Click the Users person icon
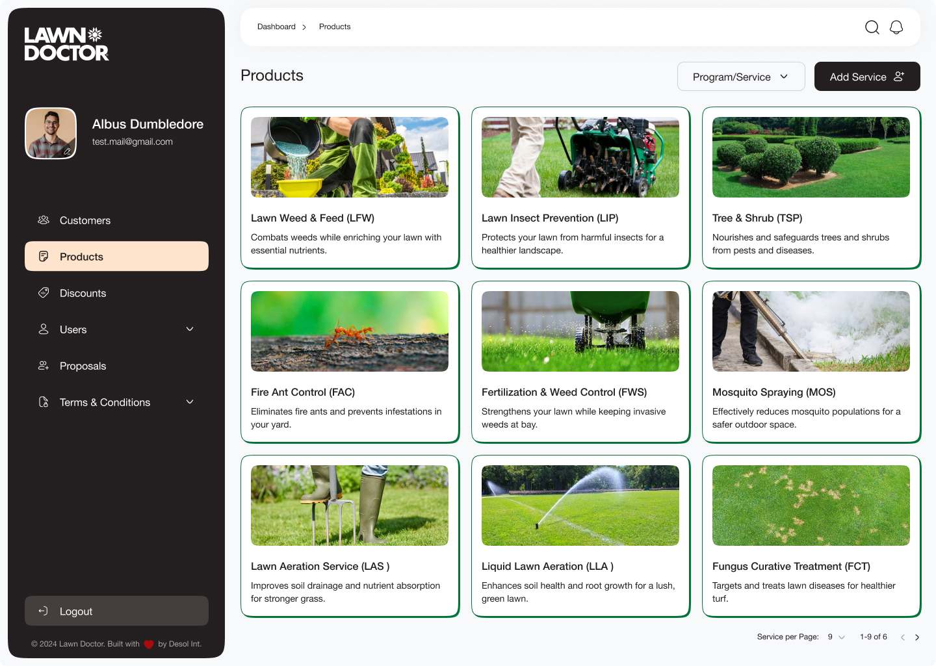936x666 pixels. coord(44,329)
